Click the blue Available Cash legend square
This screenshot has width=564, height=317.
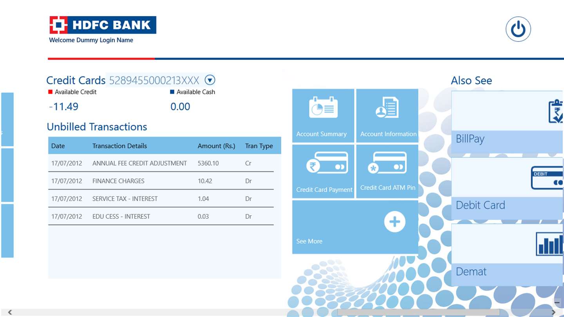[x=172, y=92]
